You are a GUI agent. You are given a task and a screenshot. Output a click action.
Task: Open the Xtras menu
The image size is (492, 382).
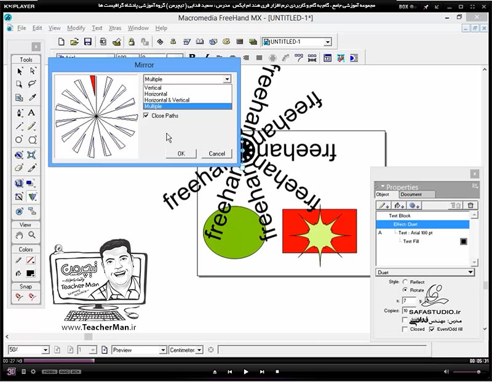pyautogui.click(x=115, y=28)
